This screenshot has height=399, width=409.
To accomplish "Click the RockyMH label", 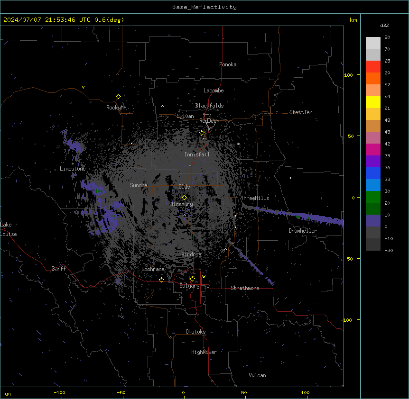I will (x=116, y=108).
